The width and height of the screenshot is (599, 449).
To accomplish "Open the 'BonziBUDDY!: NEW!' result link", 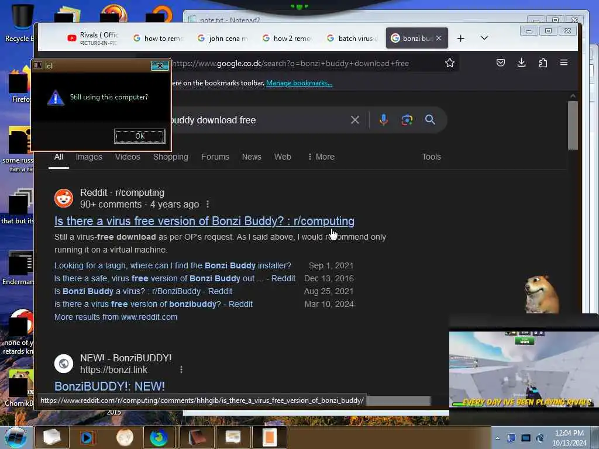I will coord(109,386).
